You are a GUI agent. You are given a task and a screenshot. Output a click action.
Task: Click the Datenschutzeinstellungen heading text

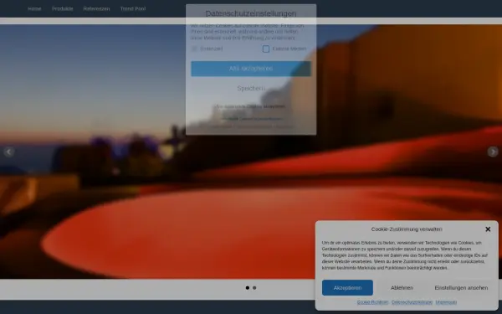coord(251,13)
